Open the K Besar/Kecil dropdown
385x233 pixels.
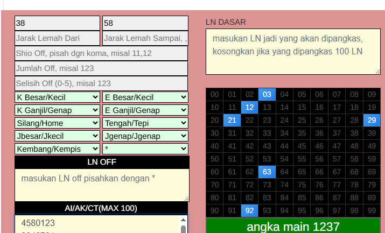coord(58,97)
